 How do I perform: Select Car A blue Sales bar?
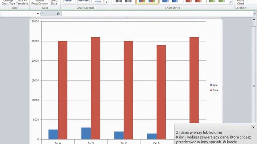pyautogui.click(x=53, y=134)
